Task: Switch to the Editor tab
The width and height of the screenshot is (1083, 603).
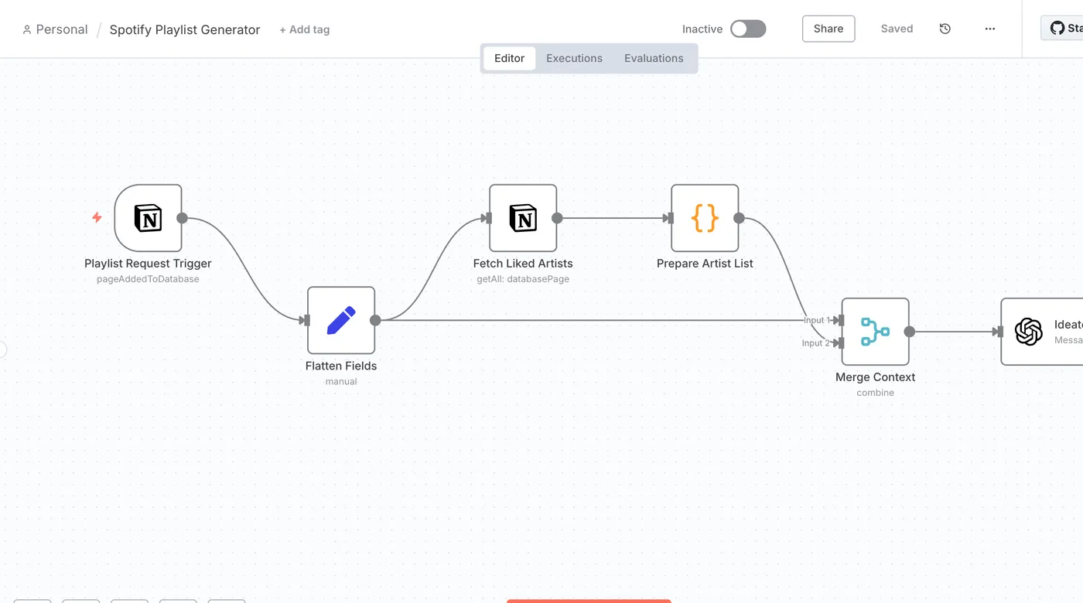Action: (x=510, y=58)
